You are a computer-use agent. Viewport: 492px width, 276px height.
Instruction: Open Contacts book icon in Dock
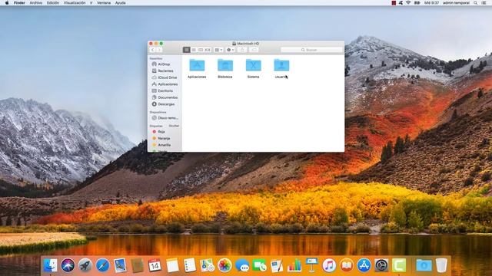coord(138,265)
